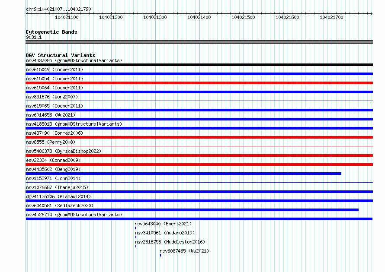Screen dimensions: 385x272
Task: Click ruler position 104021500
Action: pos(243,17)
